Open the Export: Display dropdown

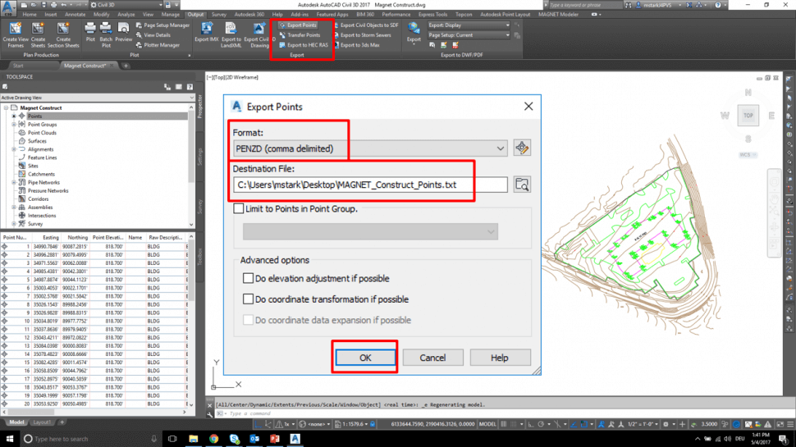(x=469, y=25)
